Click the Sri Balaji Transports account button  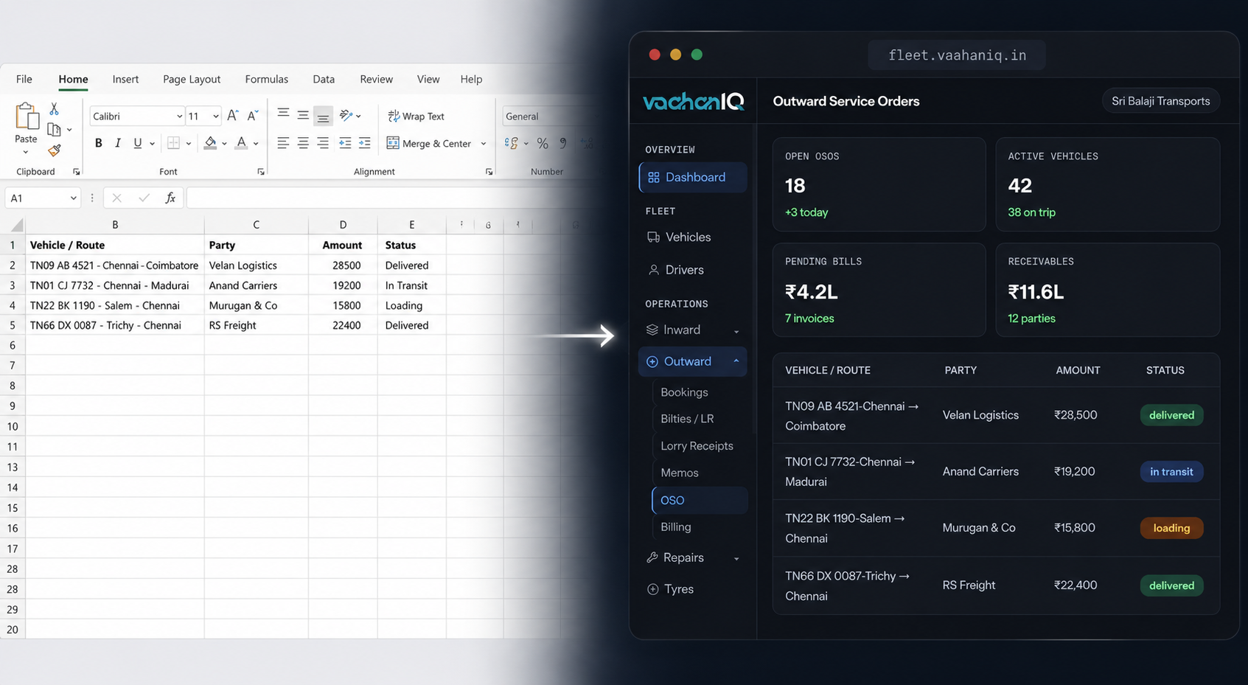(1161, 101)
